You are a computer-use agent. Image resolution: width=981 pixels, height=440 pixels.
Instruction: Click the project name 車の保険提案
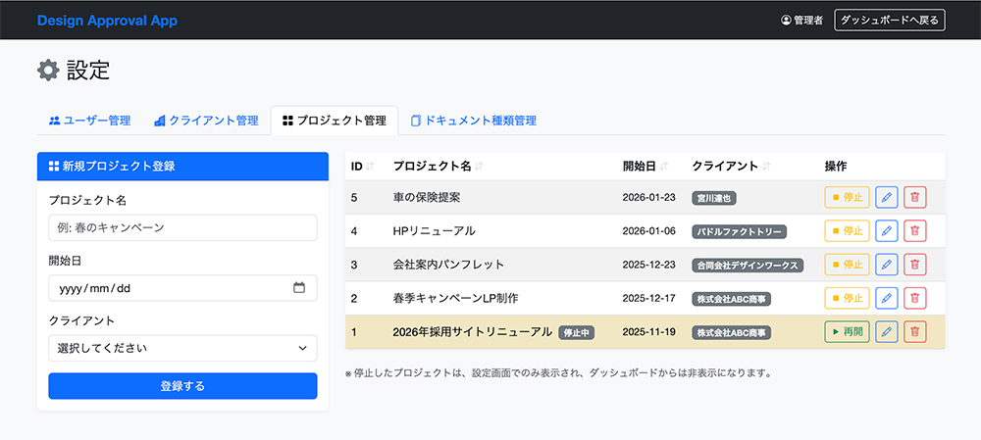[x=427, y=198]
